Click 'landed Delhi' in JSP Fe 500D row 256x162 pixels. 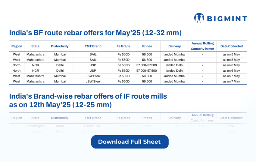pyautogui.click(x=174, y=65)
